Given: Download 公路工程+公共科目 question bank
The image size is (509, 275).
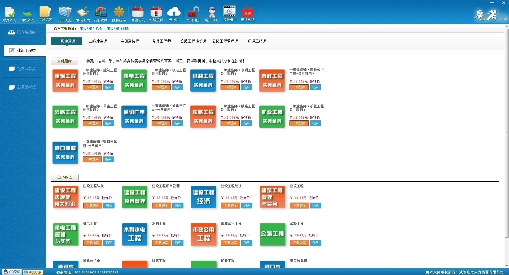Looking at the screenshot, I should 92,123.
